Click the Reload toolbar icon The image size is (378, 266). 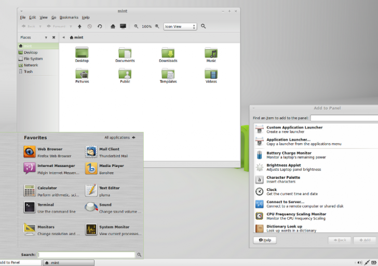[99, 26]
